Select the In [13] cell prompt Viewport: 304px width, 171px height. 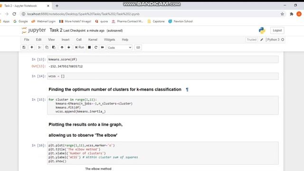click(39, 59)
